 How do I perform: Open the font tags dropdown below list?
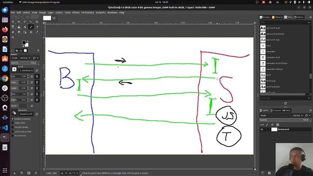(x=309, y=98)
